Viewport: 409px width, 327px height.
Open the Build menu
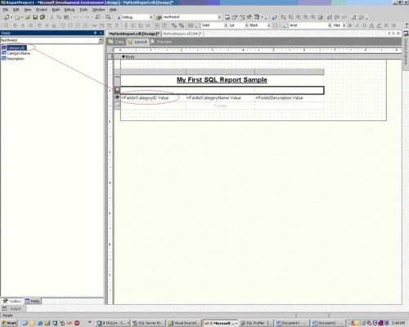click(x=56, y=10)
